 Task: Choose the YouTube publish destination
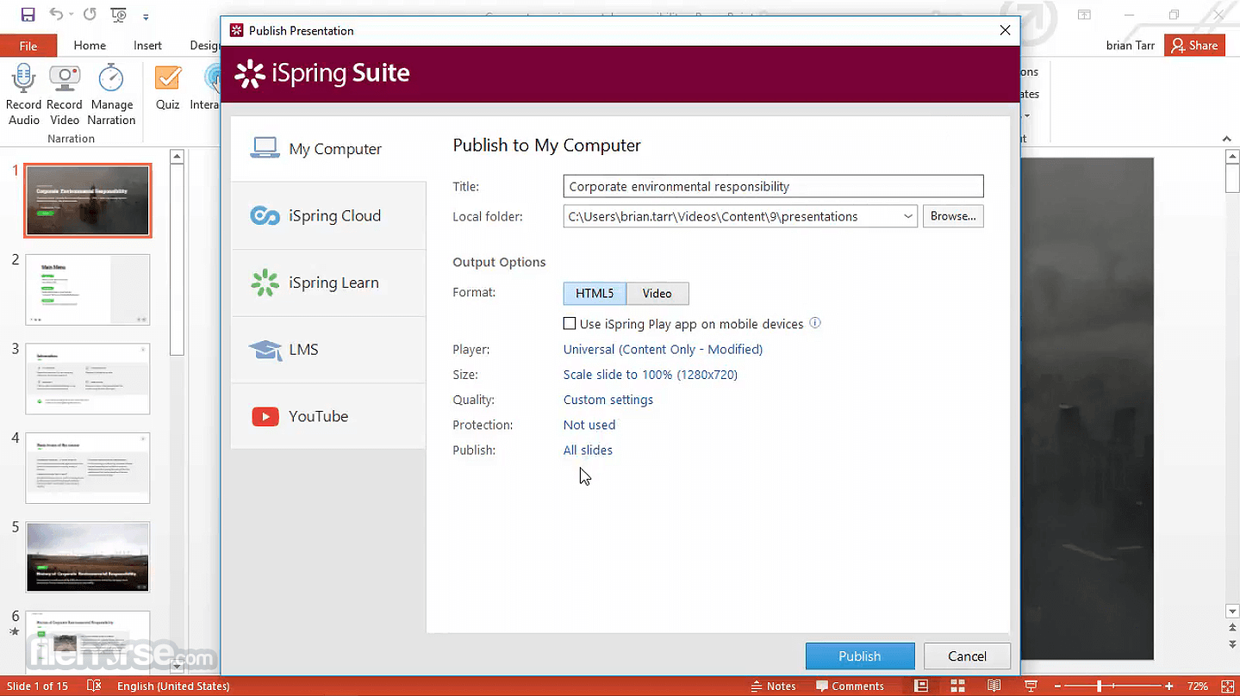[328, 416]
